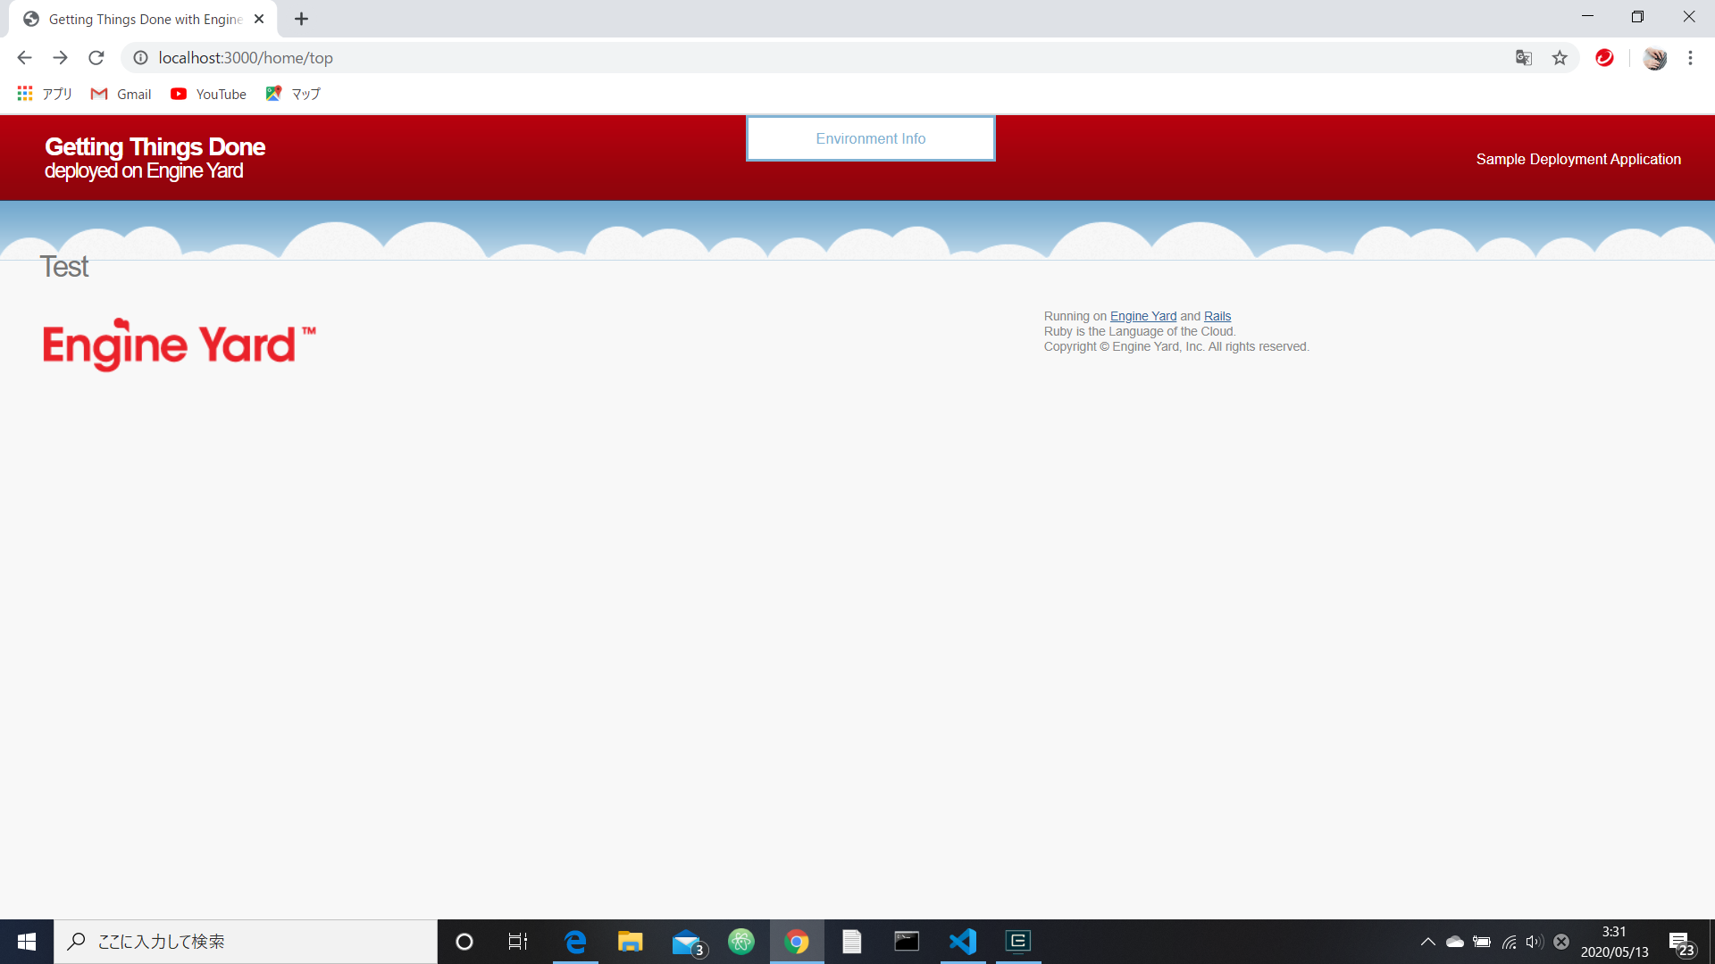
Task: Click the browser profile avatar
Action: (x=1655, y=57)
